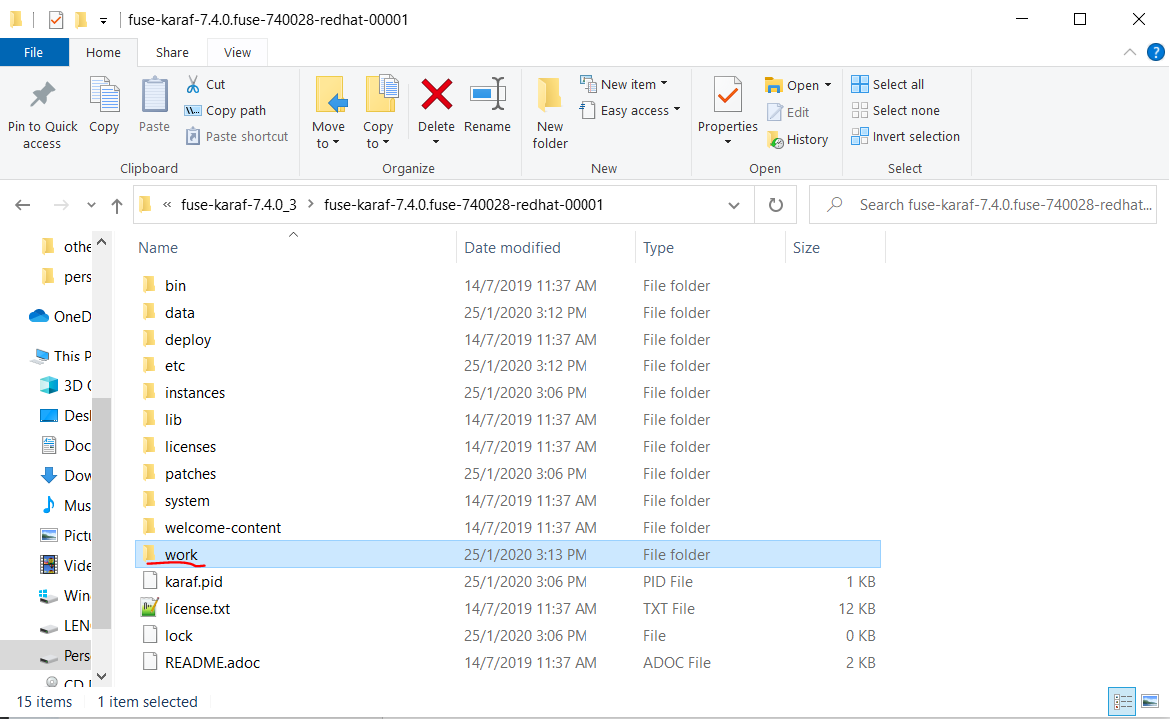Select the Music item in sidebar
The height and width of the screenshot is (719, 1170).
tap(66, 505)
